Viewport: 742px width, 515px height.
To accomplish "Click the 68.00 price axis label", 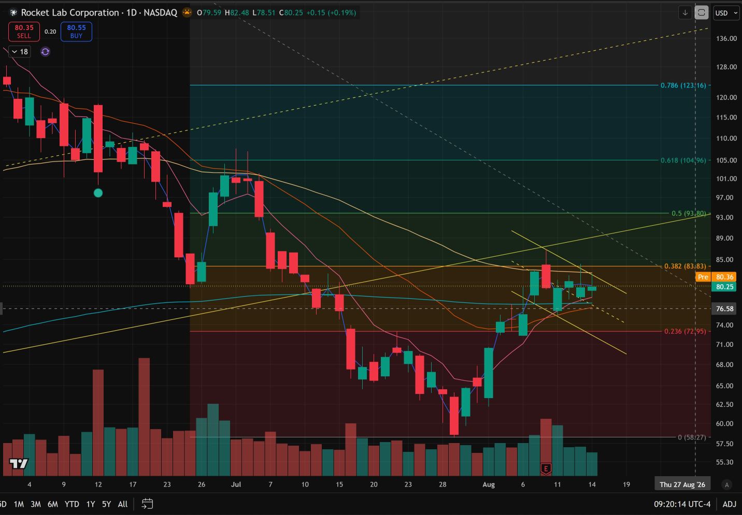I will pos(725,364).
